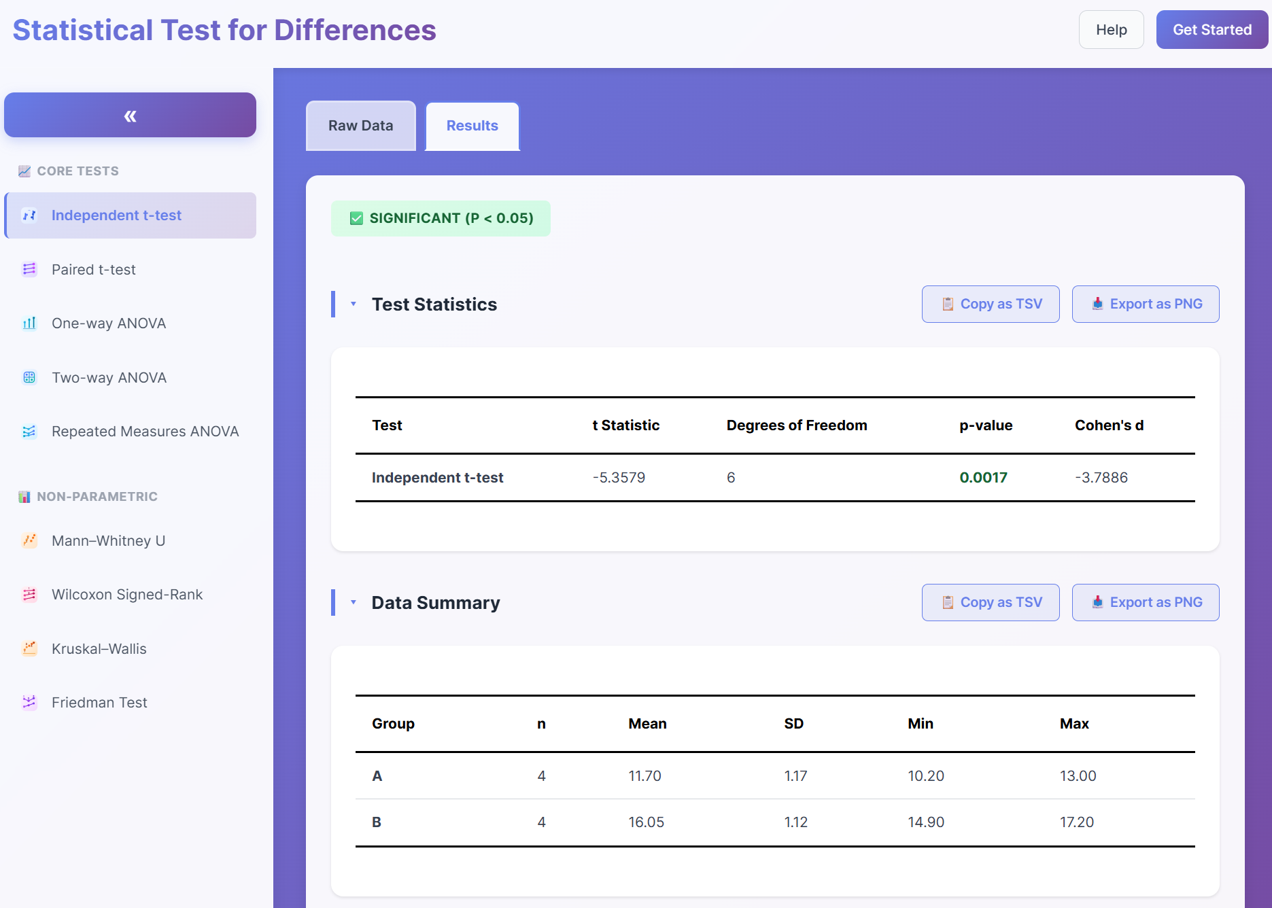Click the Mann–Whitney U icon

tap(29, 540)
